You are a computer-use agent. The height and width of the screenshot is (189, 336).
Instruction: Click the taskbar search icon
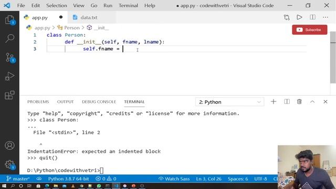[x=13, y=186]
